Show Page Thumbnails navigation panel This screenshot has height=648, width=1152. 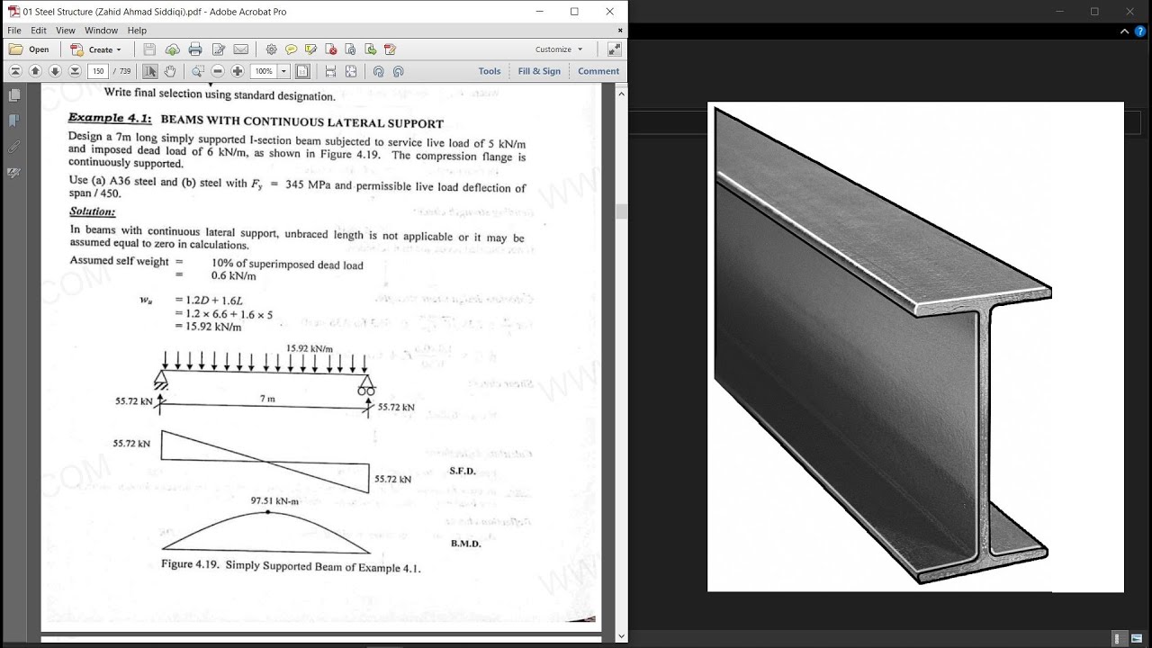coord(13,95)
